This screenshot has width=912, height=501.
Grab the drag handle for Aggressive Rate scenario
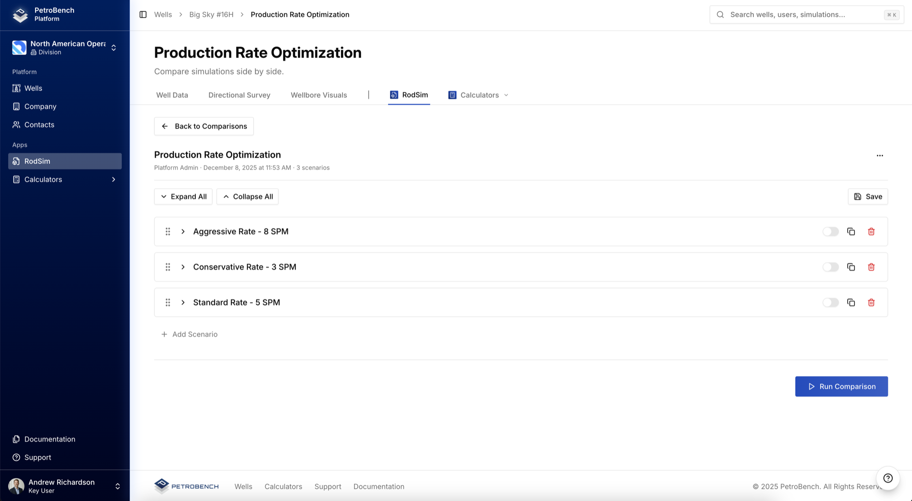[168, 232]
